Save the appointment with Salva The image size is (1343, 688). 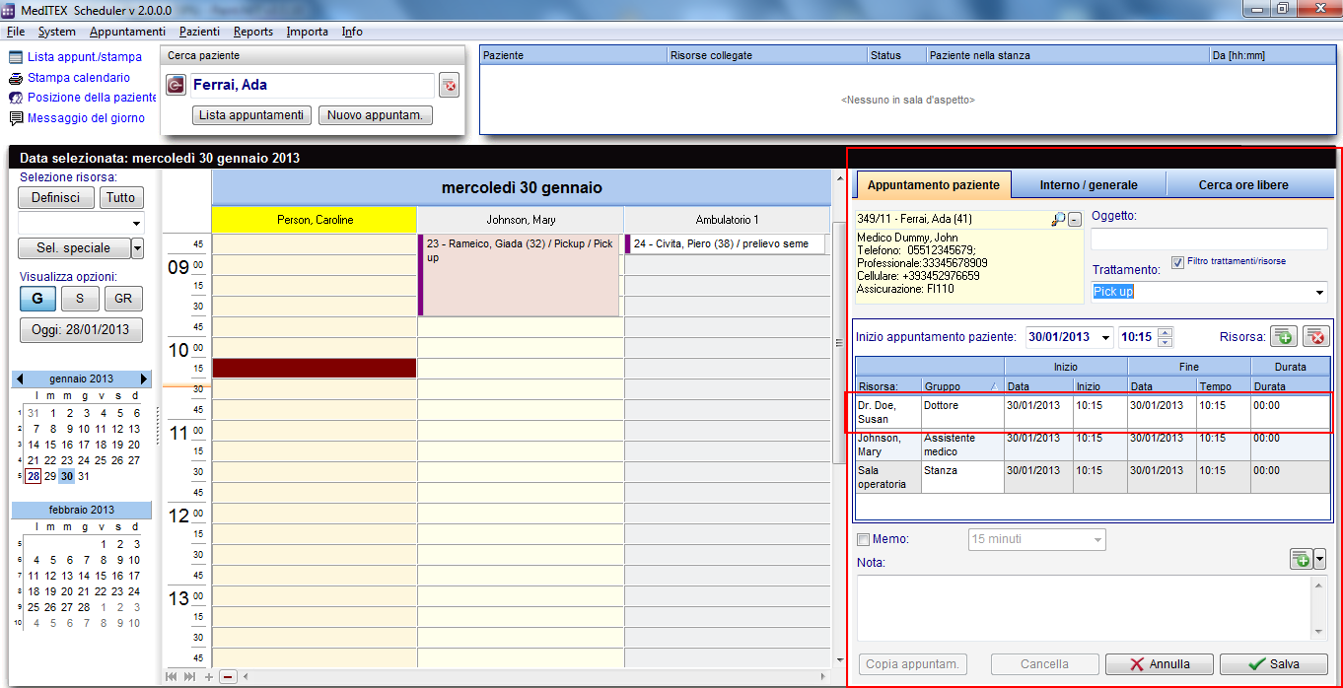coord(1274,664)
